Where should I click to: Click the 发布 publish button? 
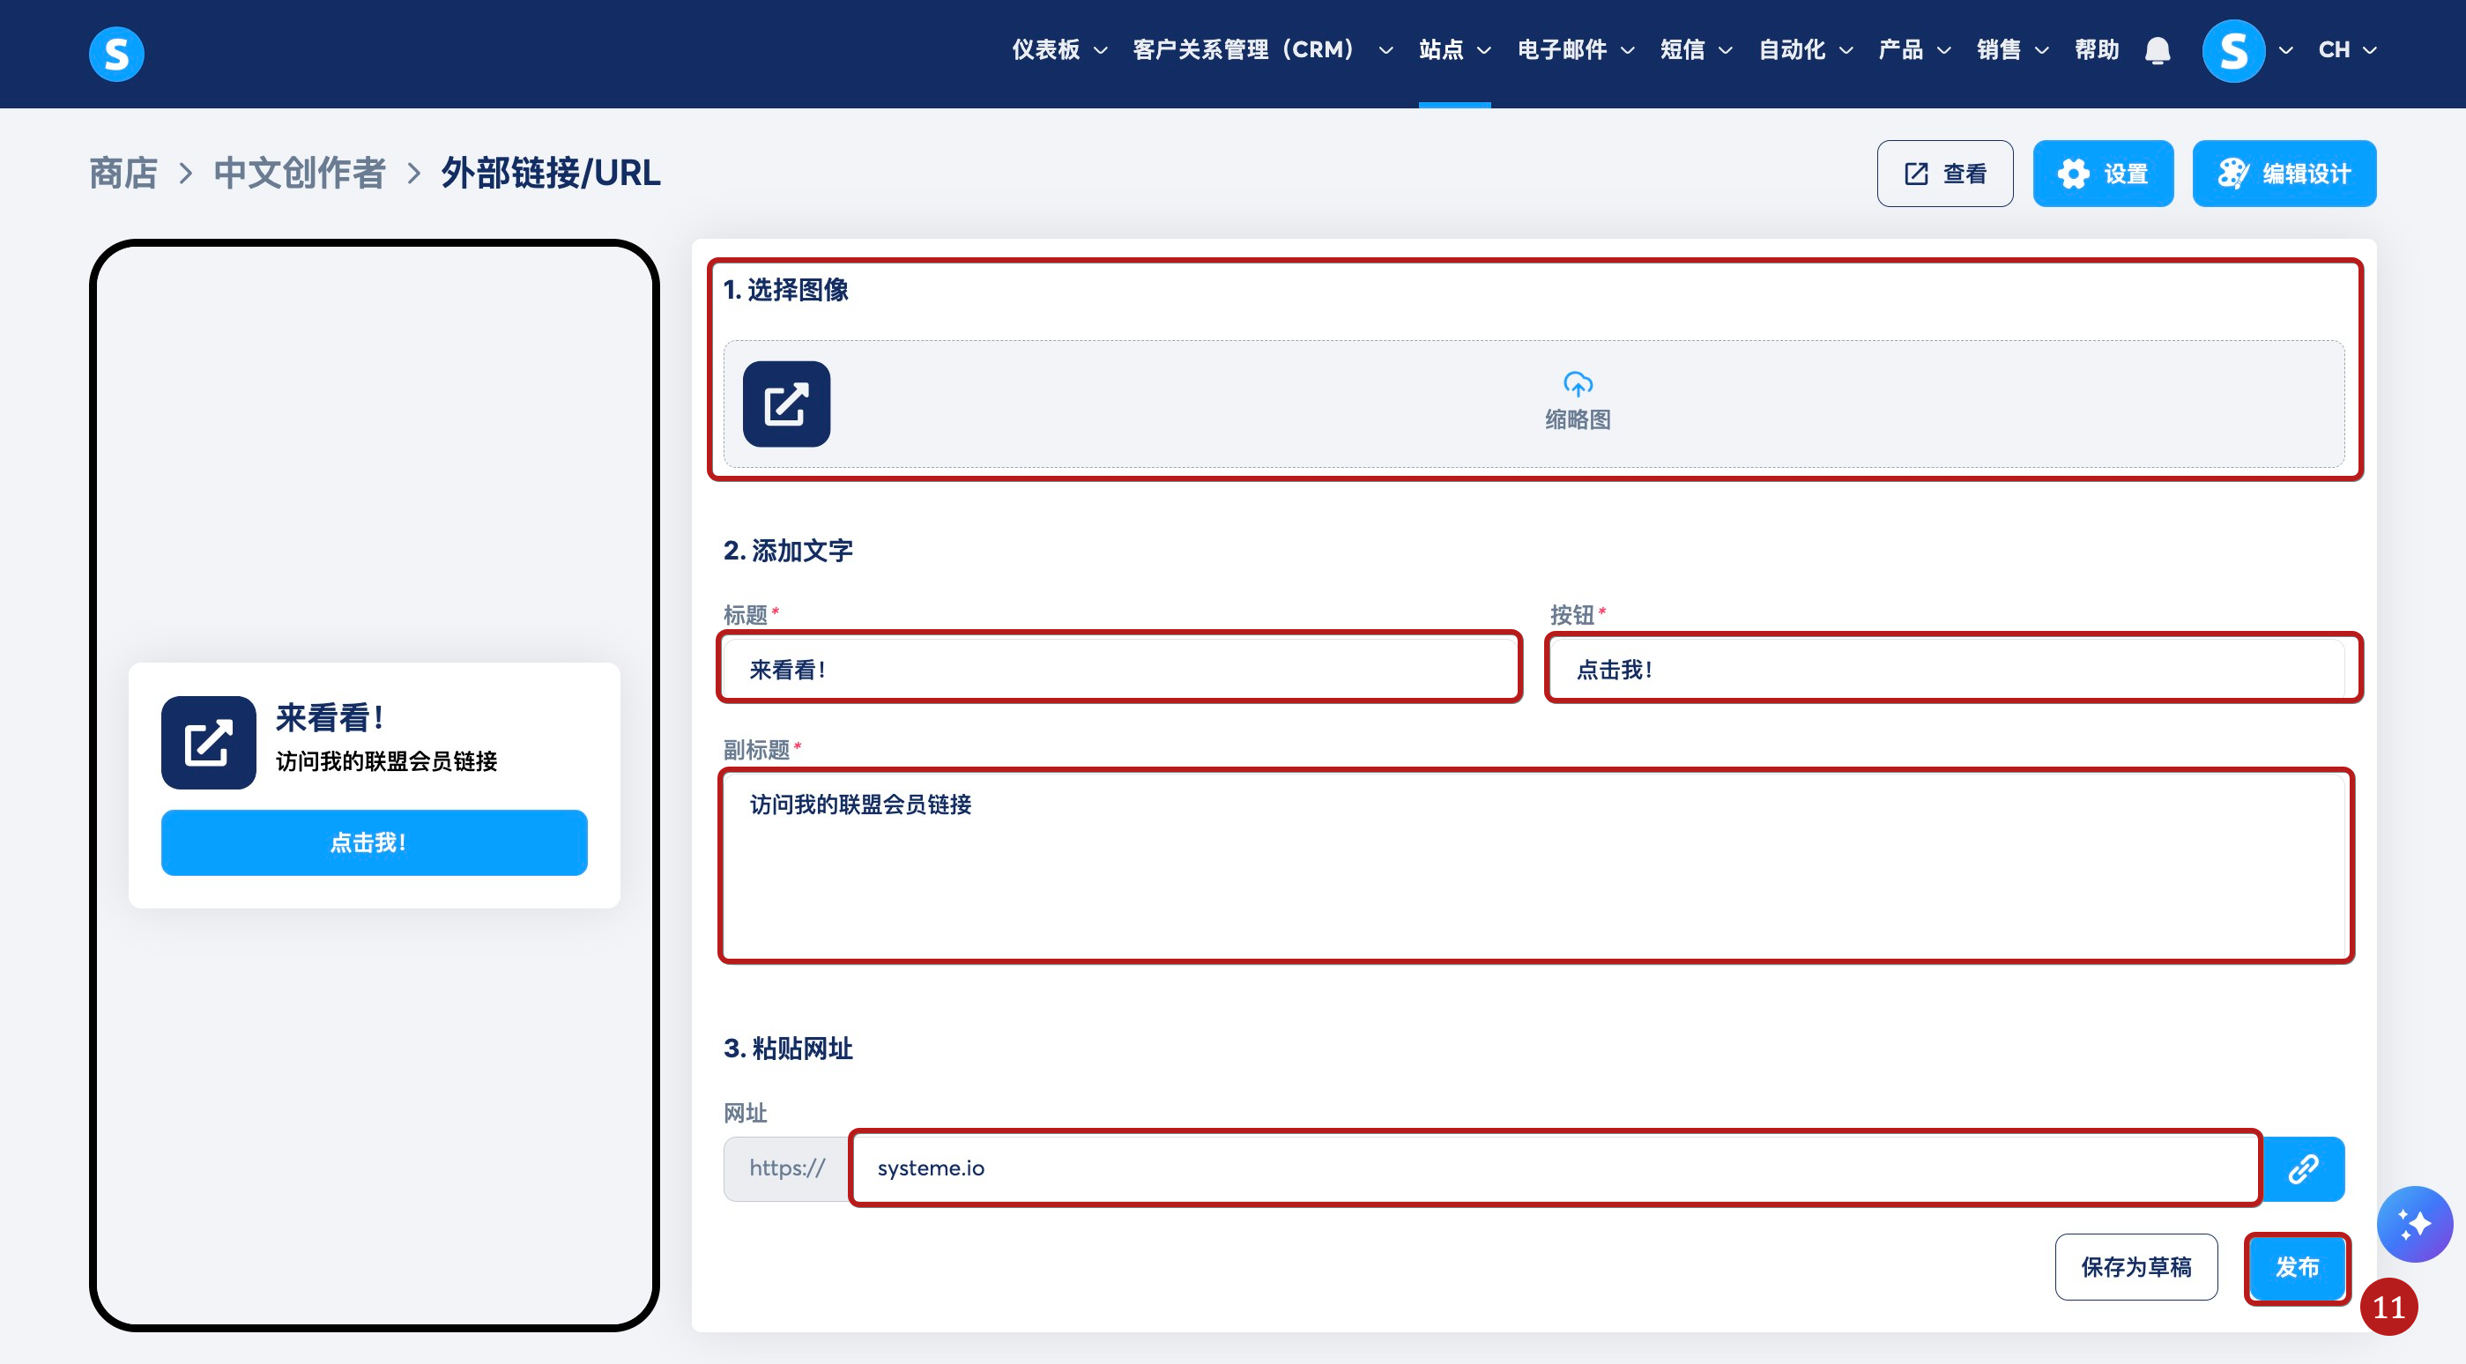pos(2297,1266)
